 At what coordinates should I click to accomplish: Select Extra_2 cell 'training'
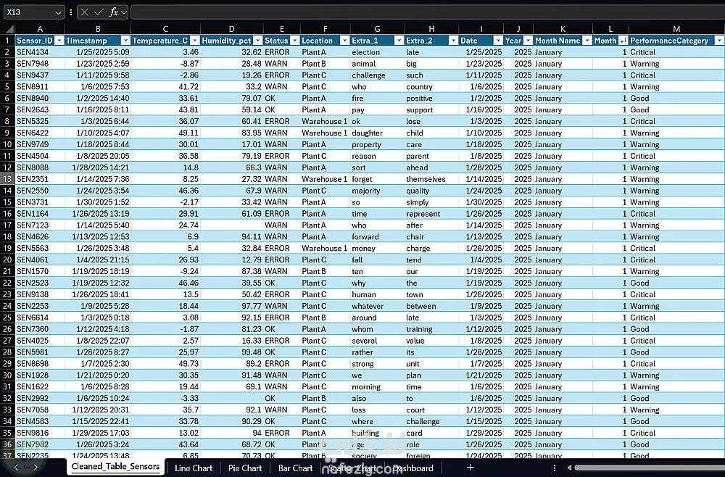coord(431,329)
